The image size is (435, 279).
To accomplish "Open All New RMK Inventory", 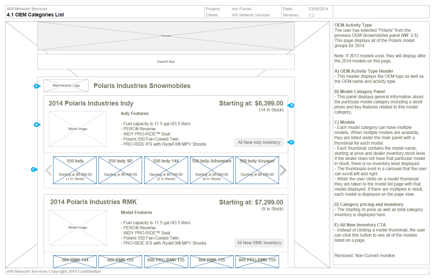I will click(x=259, y=243).
